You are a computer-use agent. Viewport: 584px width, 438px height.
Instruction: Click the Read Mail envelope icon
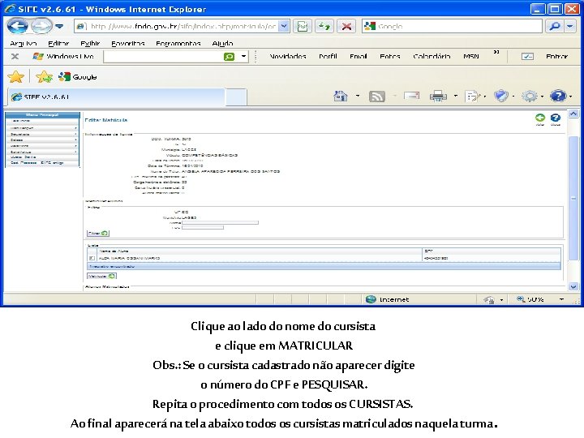[411, 97]
